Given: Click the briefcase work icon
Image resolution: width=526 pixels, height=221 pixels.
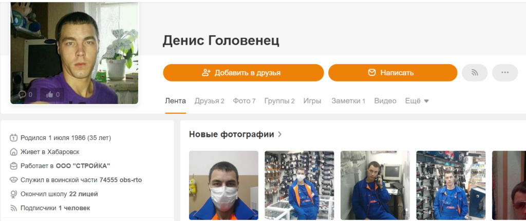Looking at the screenshot, I should pos(13,166).
